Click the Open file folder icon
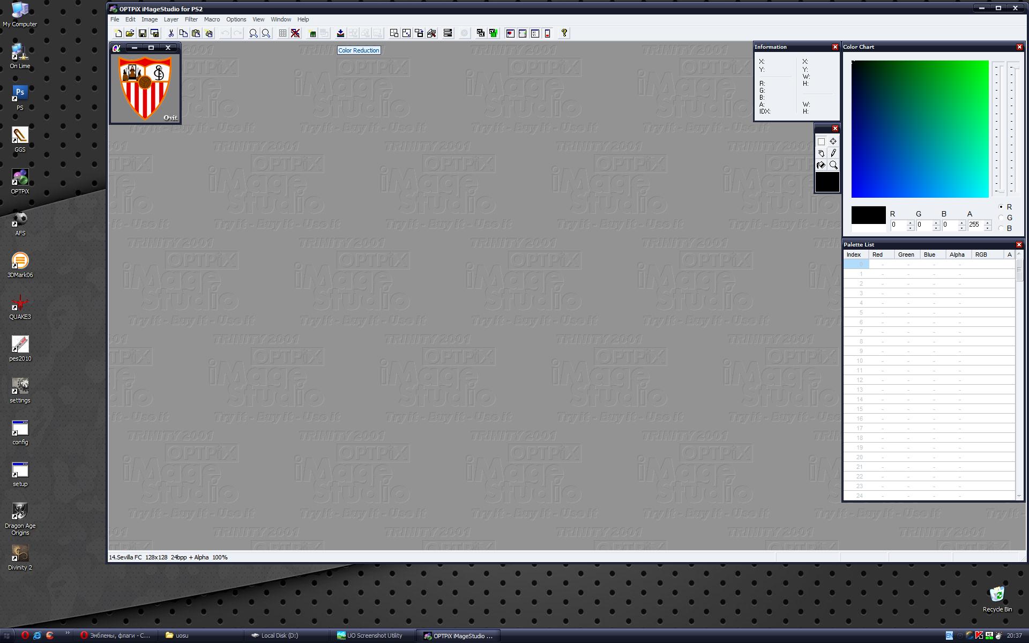The width and height of the screenshot is (1029, 643). coord(130,33)
